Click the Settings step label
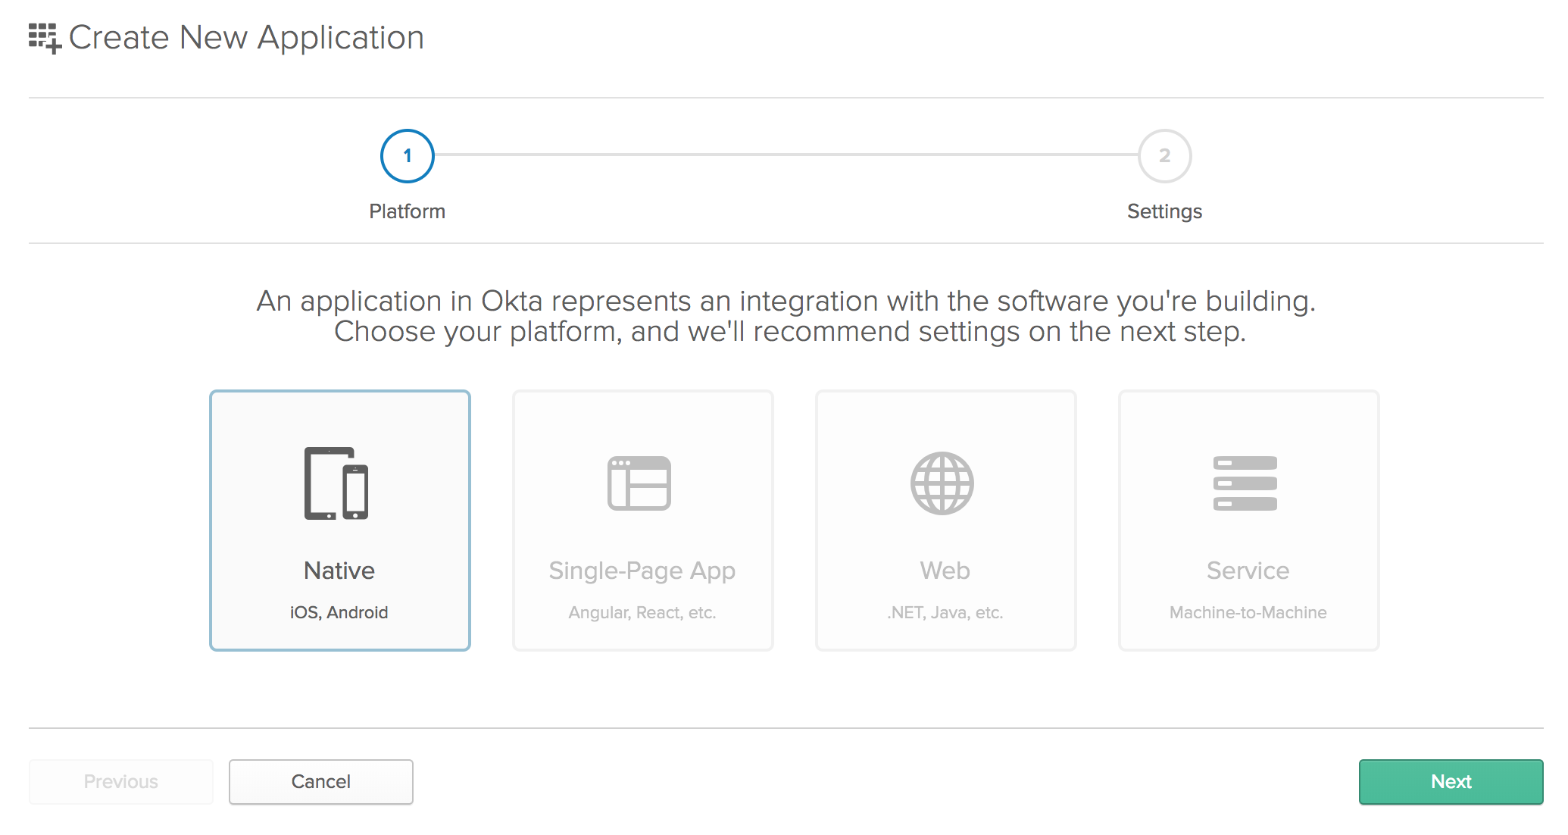Image resolution: width=1568 pixels, height=835 pixels. 1165,212
